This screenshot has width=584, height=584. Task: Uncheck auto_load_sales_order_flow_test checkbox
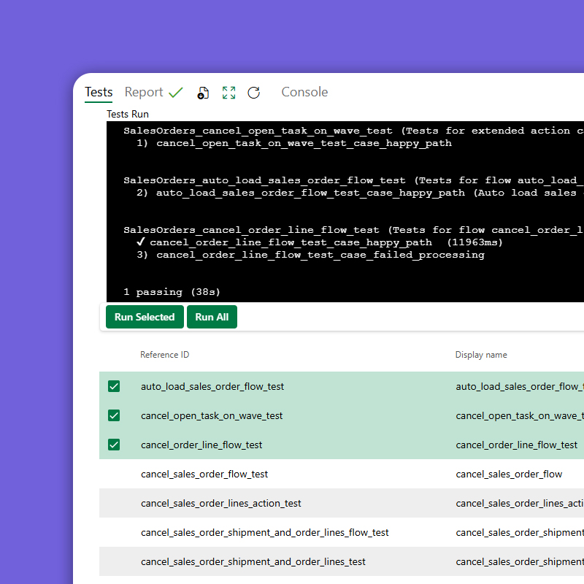[114, 386]
